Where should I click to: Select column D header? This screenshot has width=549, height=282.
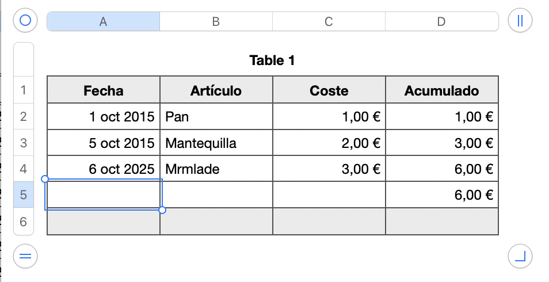tap(441, 21)
